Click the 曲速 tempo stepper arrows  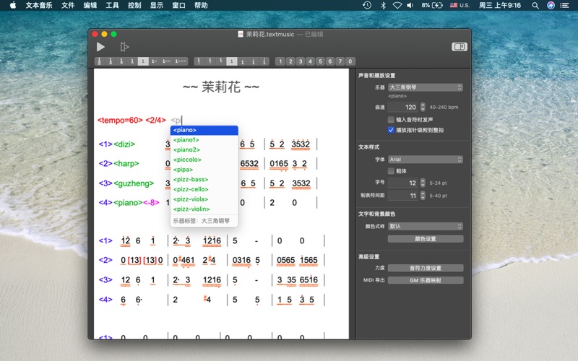coord(423,107)
